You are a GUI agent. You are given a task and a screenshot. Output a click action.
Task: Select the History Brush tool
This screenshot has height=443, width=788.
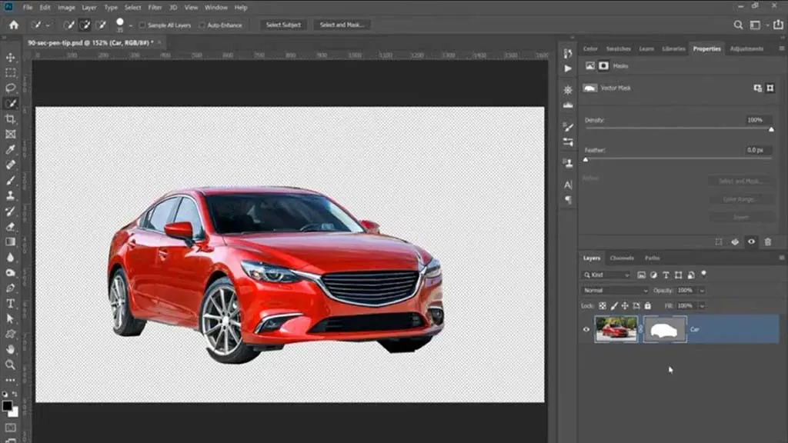click(x=10, y=211)
